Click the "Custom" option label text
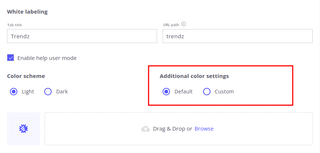Screen dimensions: 320x153 224,92
